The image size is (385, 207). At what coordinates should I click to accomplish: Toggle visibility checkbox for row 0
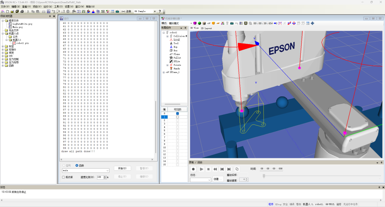pos(178,113)
